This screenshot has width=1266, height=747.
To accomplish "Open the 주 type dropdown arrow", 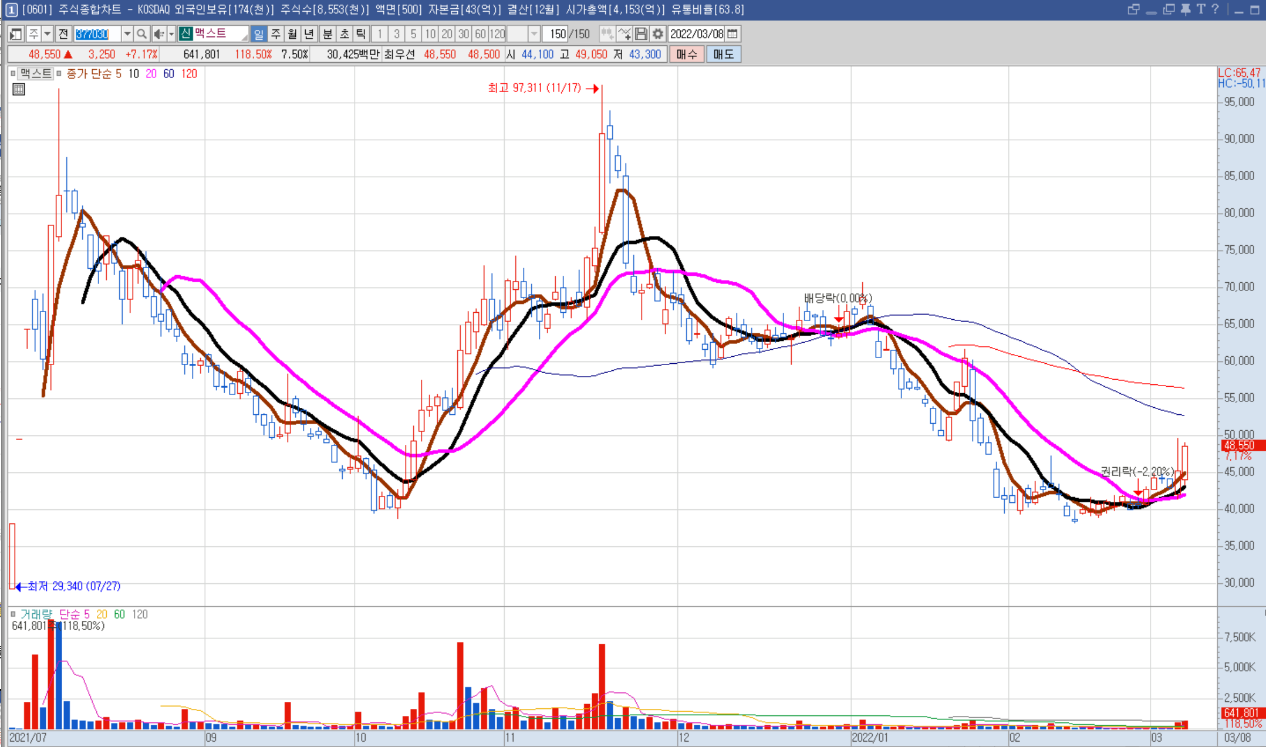I will pyautogui.click(x=48, y=34).
